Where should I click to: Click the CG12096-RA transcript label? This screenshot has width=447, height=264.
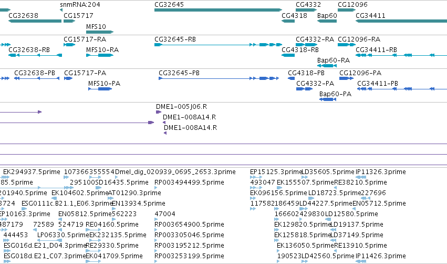pyautogui.click(x=359, y=39)
